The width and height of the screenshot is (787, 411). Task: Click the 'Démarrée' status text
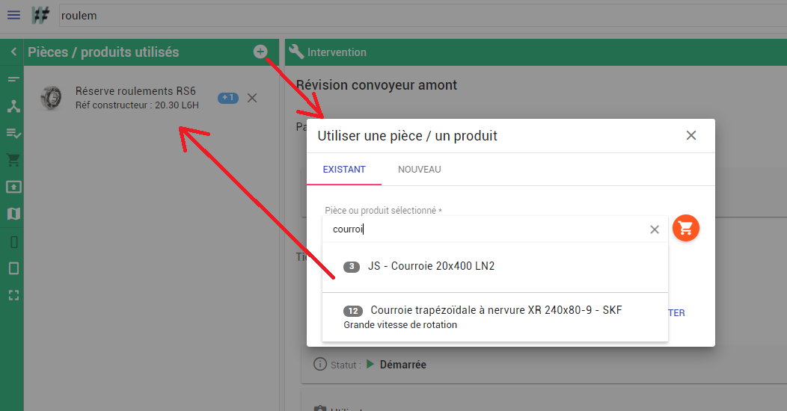point(403,365)
